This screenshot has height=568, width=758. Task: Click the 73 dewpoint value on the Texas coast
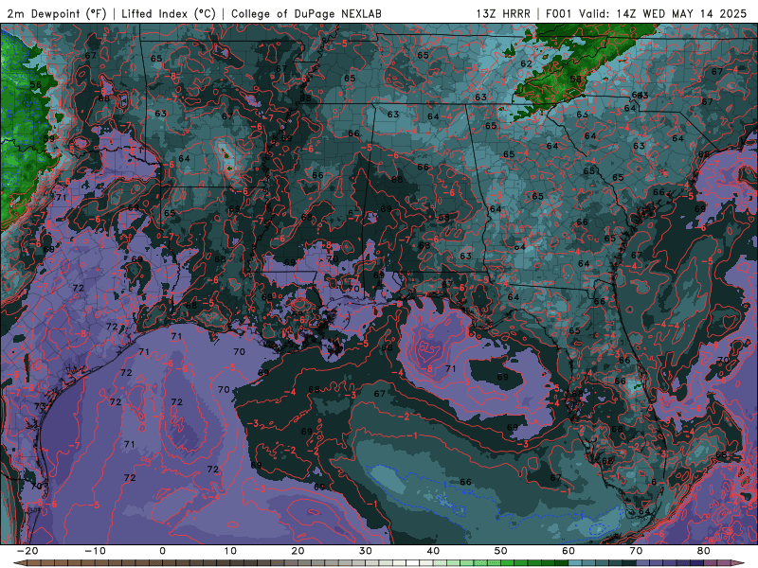pyautogui.click(x=40, y=407)
